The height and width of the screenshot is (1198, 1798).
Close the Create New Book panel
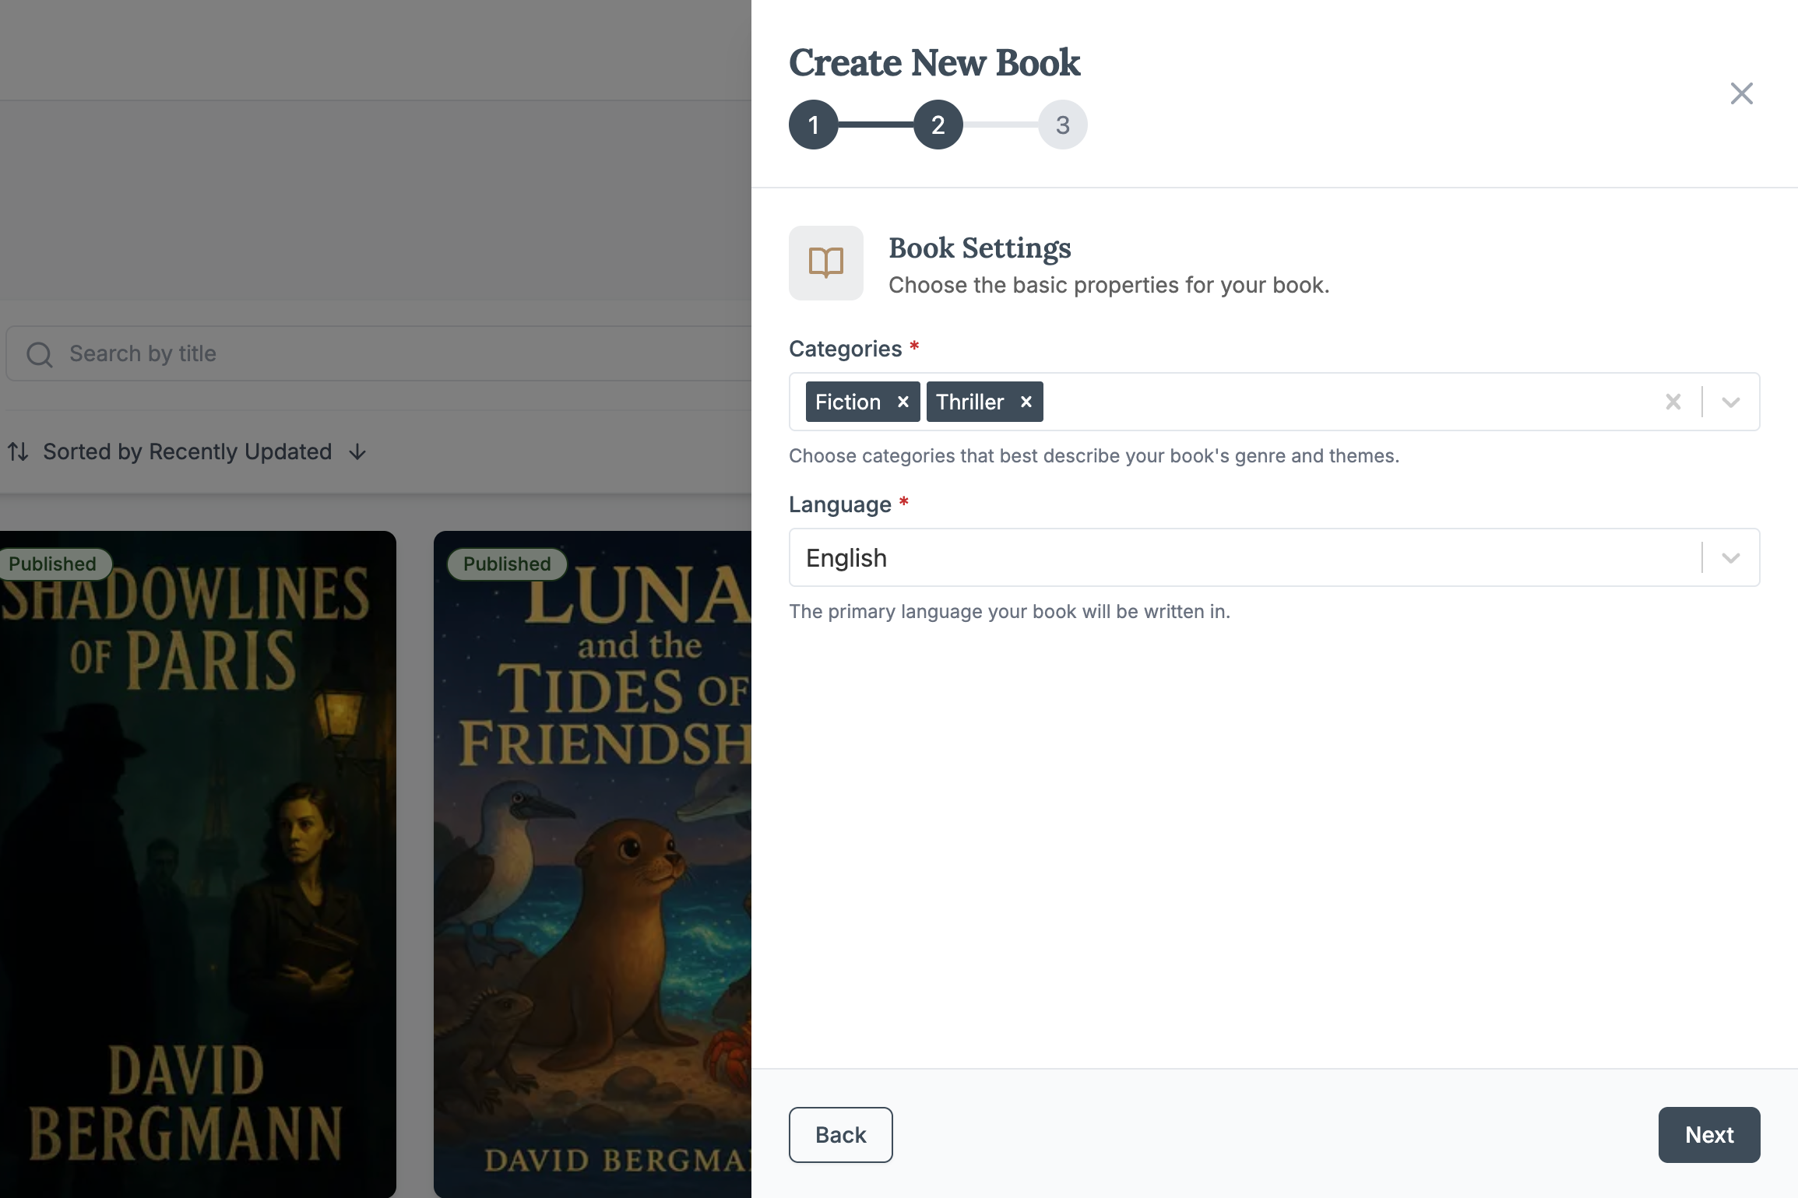click(x=1741, y=93)
